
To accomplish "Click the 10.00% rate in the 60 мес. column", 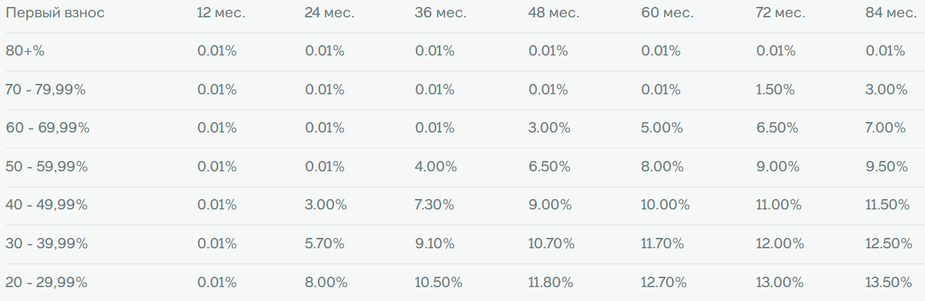I will coord(666,205).
